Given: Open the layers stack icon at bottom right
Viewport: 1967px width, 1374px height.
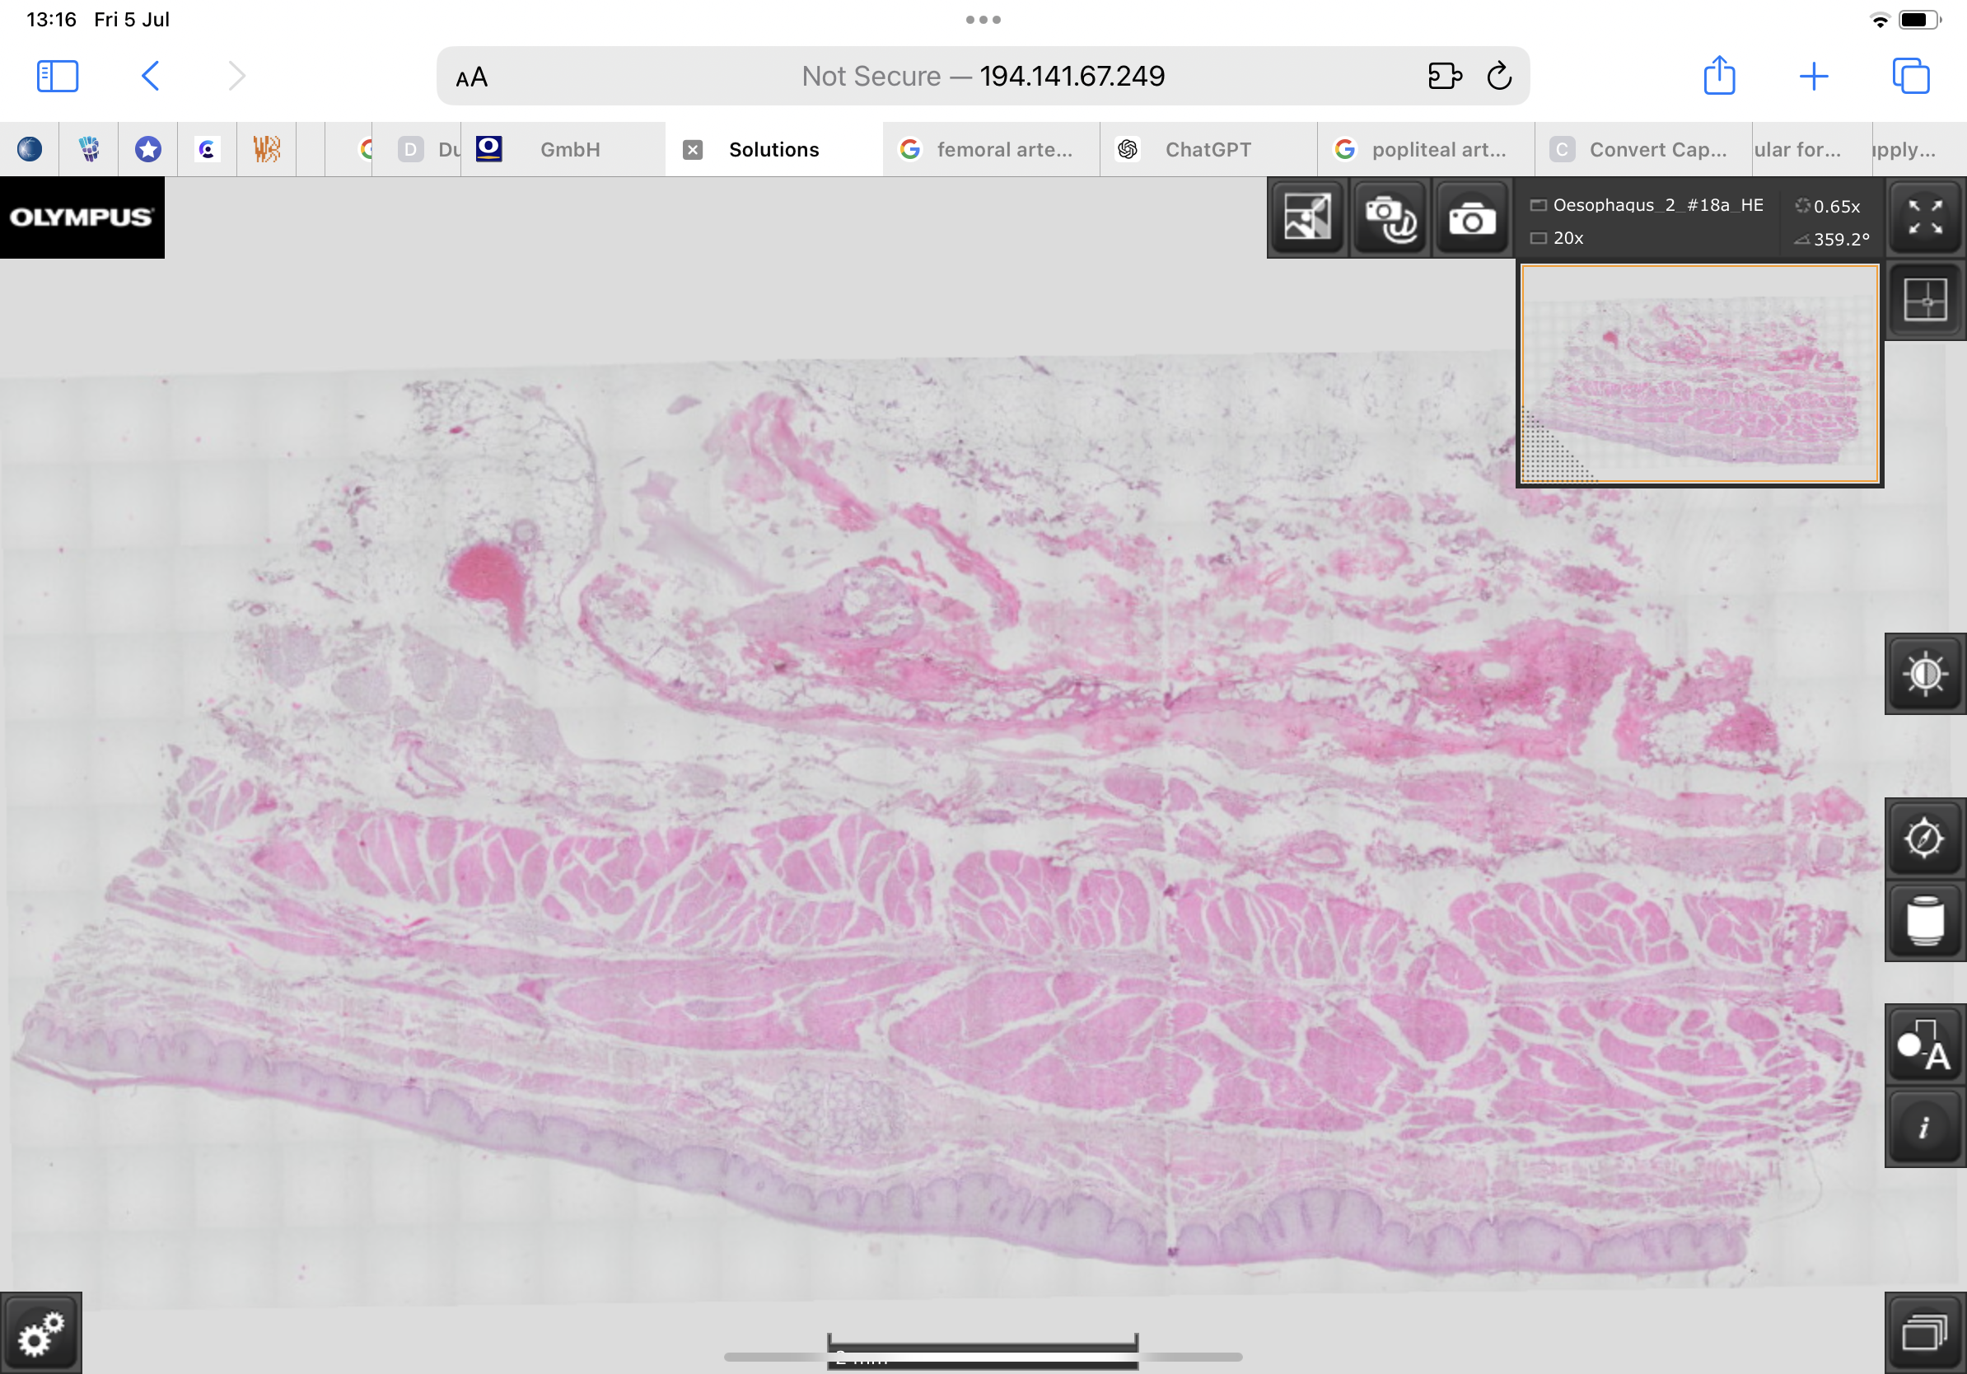Looking at the screenshot, I should pos(1924,1333).
